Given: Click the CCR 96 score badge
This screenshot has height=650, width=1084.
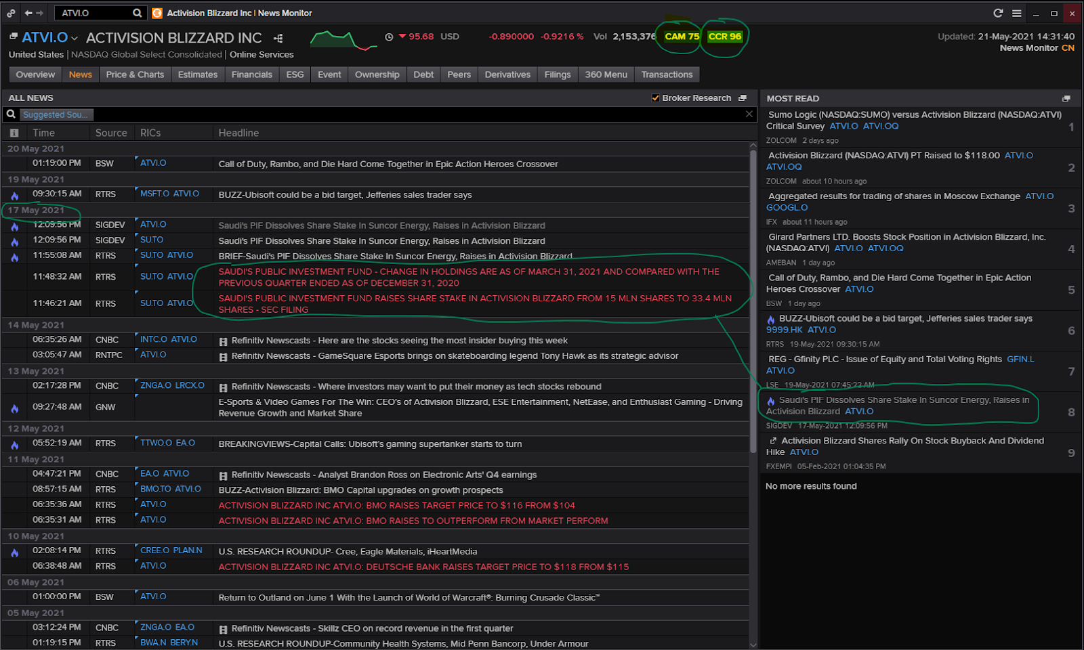Looking at the screenshot, I should coord(725,37).
